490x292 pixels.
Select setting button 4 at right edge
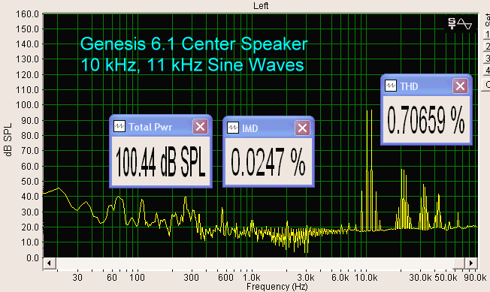[x=487, y=71]
